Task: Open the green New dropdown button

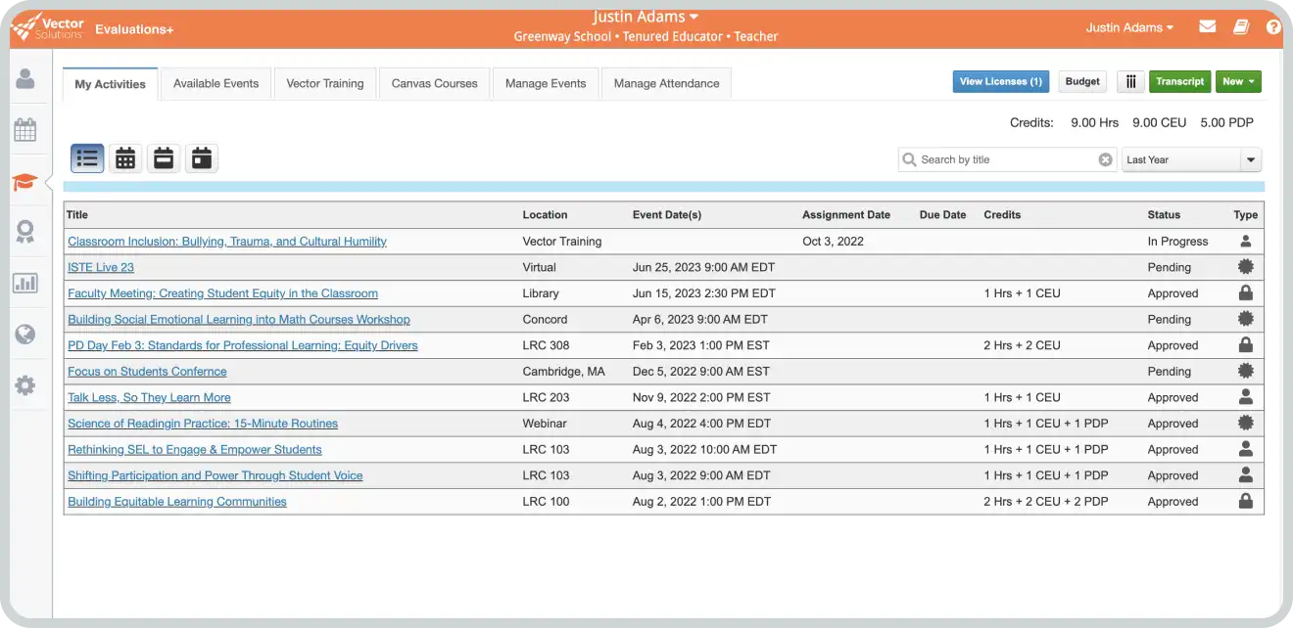Action: point(1238,82)
